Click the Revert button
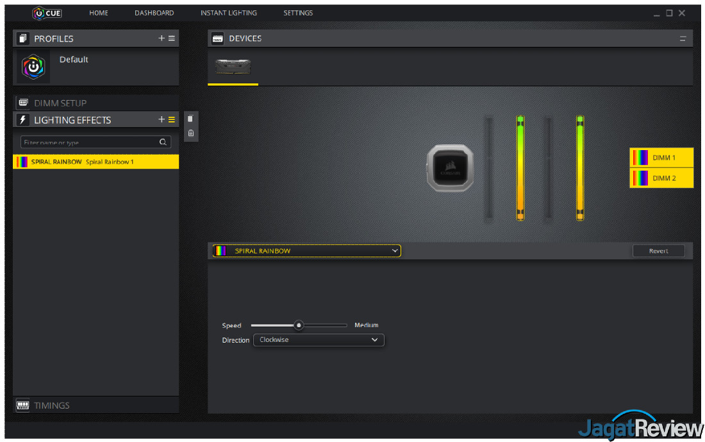Image resolution: width=705 pixels, height=442 pixels. (658, 251)
